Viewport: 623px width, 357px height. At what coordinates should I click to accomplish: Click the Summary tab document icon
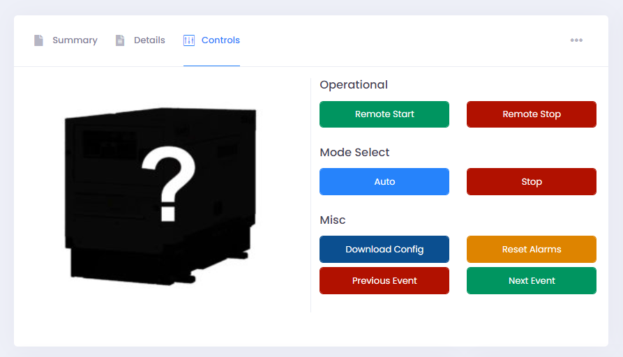pyautogui.click(x=39, y=40)
